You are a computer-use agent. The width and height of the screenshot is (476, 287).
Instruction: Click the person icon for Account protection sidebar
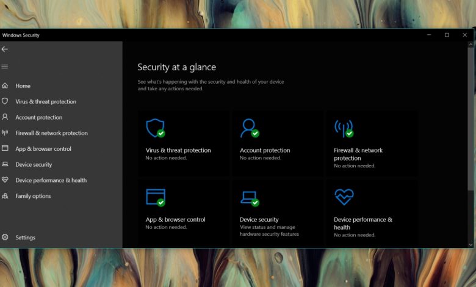5,117
